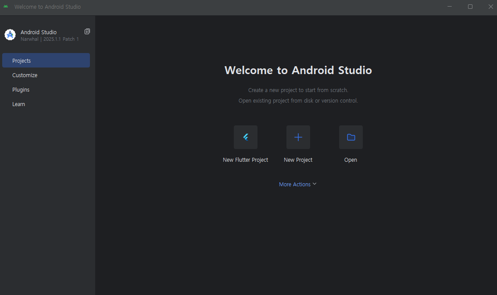Select the Projects tab
497x295 pixels.
46,60
